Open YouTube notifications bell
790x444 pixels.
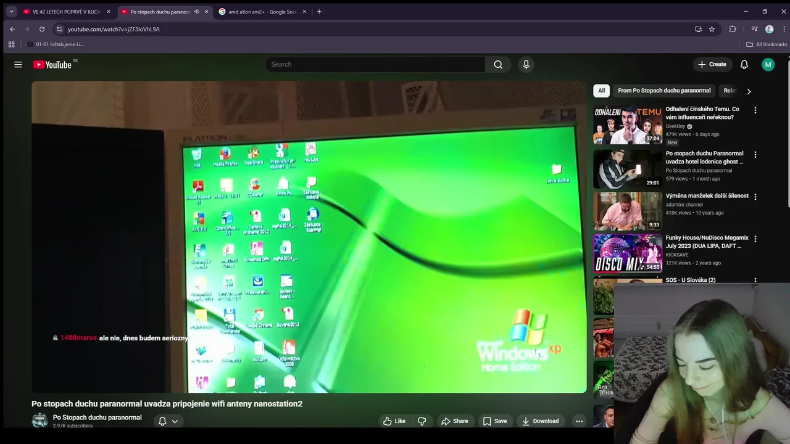(744, 64)
